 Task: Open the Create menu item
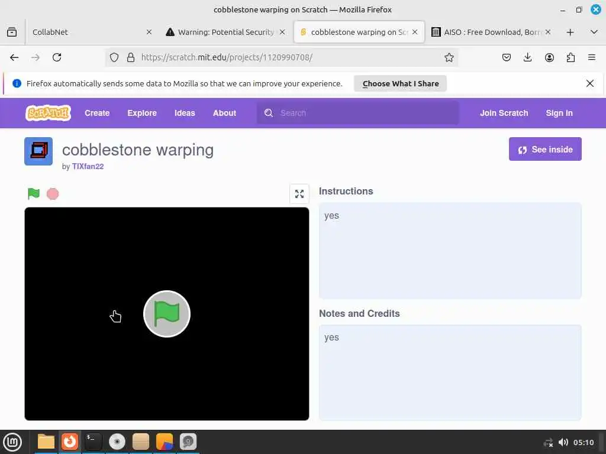click(x=97, y=113)
